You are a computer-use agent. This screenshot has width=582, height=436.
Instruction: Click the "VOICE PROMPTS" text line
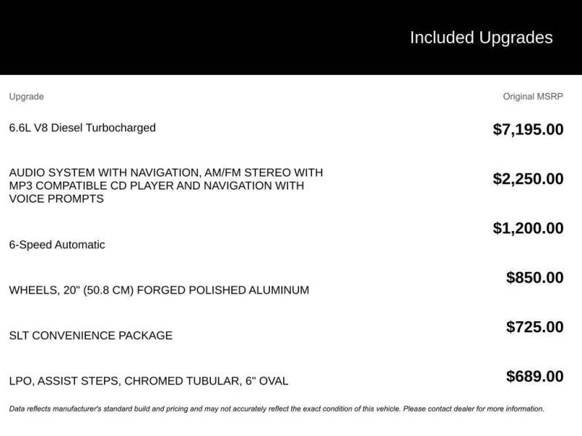coord(57,198)
